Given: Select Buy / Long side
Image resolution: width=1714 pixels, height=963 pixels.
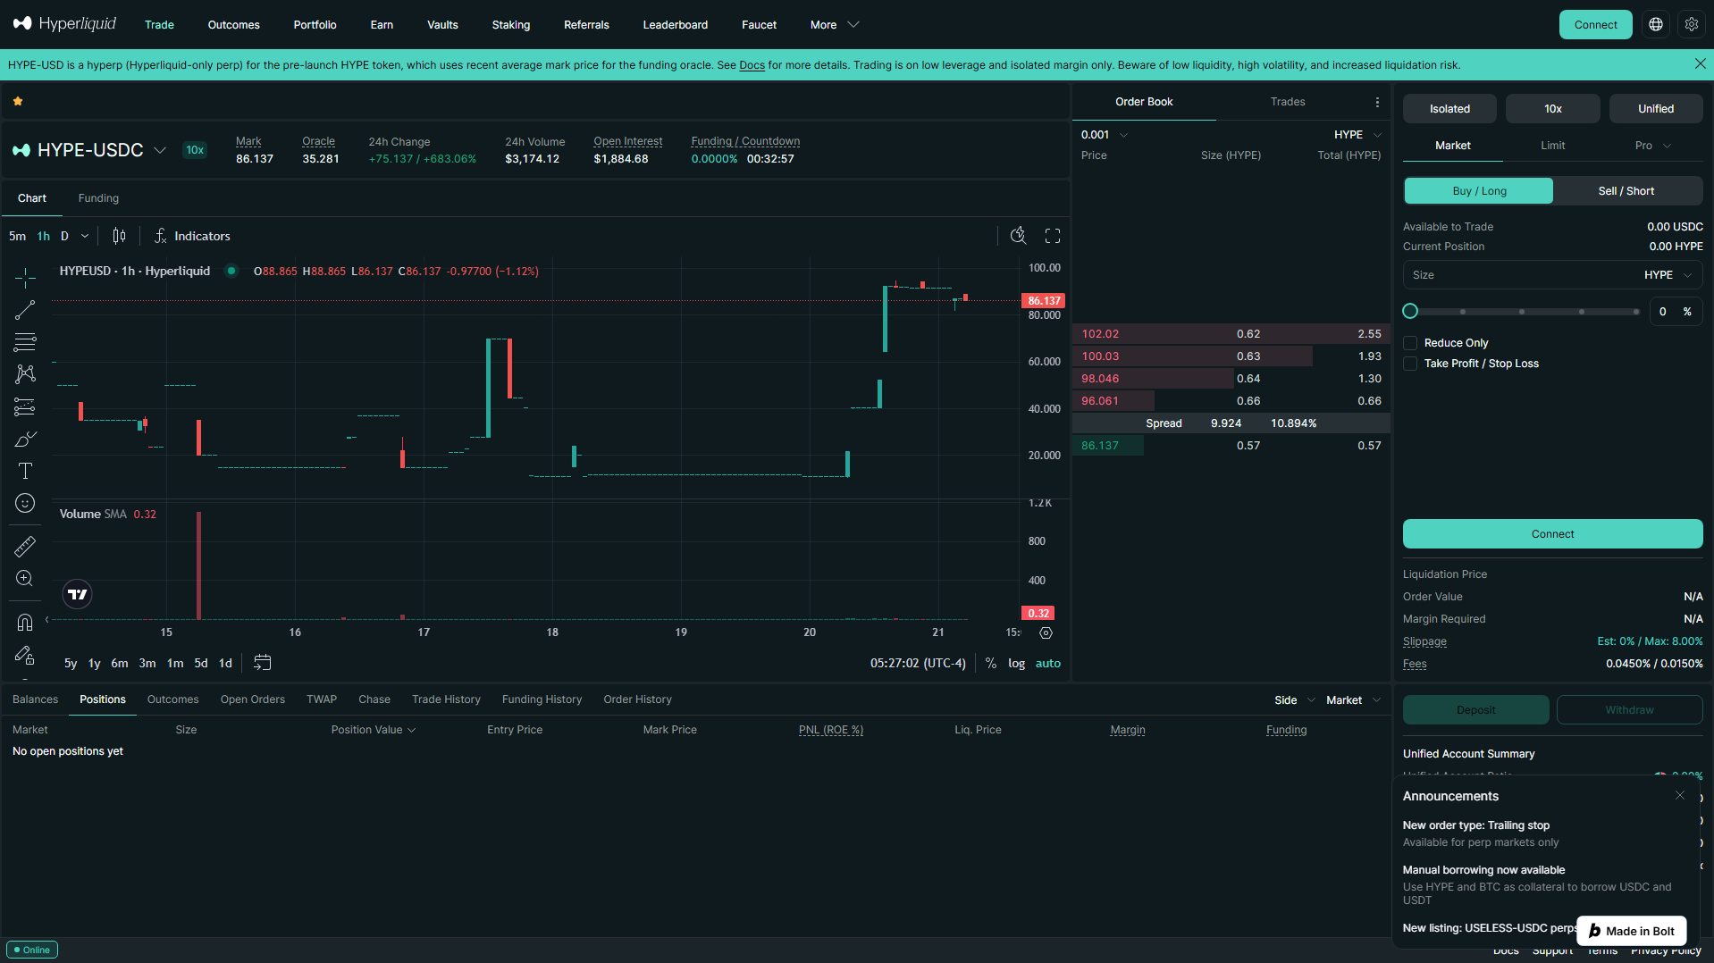Looking at the screenshot, I should point(1479,191).
